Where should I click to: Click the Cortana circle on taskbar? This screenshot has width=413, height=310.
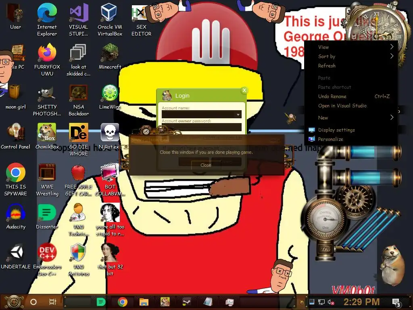point(33,302)
